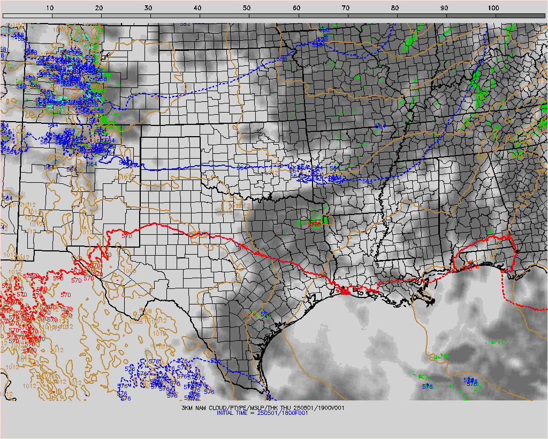Image resolution: width=548 pixels, height=439 pixels.
Task: Select legend segment between 50 and 60
Action: 274,16
